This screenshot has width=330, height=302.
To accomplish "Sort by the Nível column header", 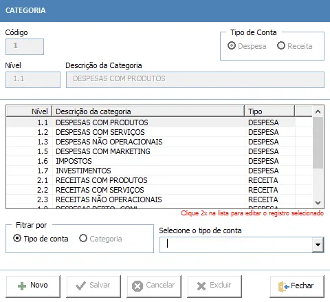I will click(x=29, y=111).
